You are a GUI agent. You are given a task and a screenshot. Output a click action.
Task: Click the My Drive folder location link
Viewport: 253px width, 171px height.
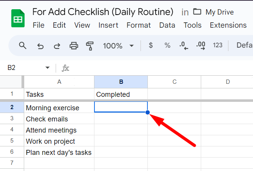click(219, 12)
